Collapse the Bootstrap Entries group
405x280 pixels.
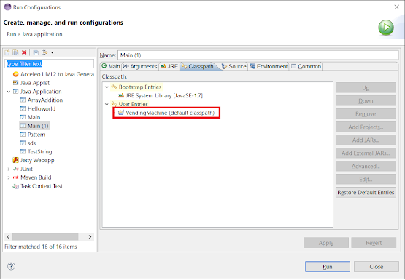[107, 87]
